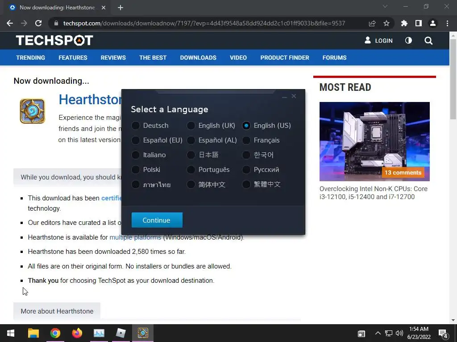457x342 pixels.
Task: Open the VIDEO menu item
Action: tap(238, 57)
